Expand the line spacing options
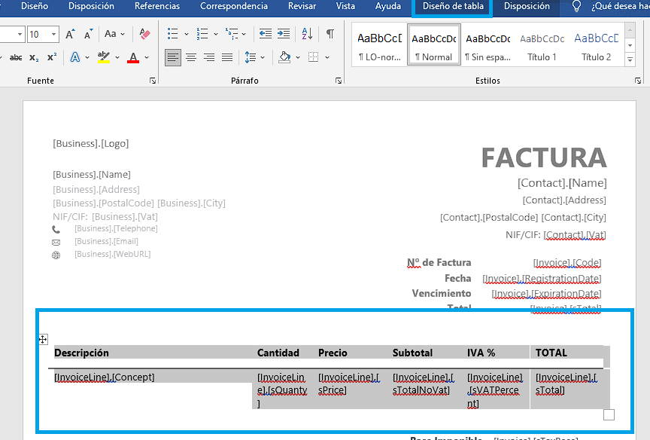 pos(261,57)
